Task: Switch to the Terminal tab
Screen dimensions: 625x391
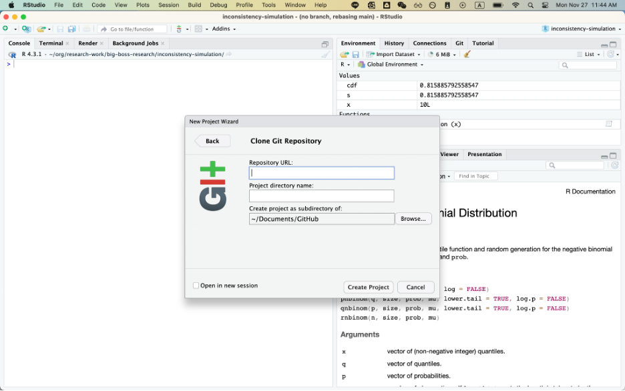Action: tap(51, 43)
